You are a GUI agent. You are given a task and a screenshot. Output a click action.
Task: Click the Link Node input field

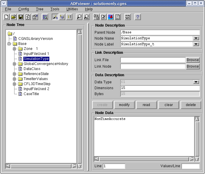point(153,66)
